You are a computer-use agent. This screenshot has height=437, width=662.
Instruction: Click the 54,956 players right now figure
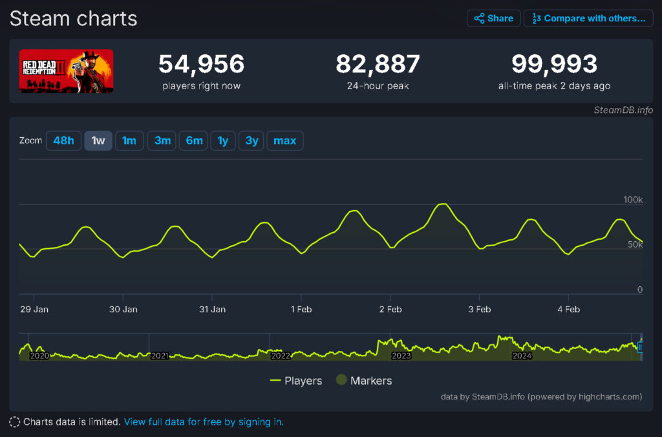tap(202, 64)
